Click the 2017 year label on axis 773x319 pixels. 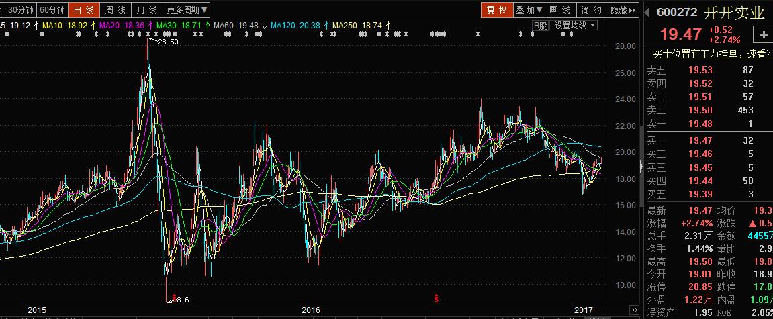click(x=584, y=310)
